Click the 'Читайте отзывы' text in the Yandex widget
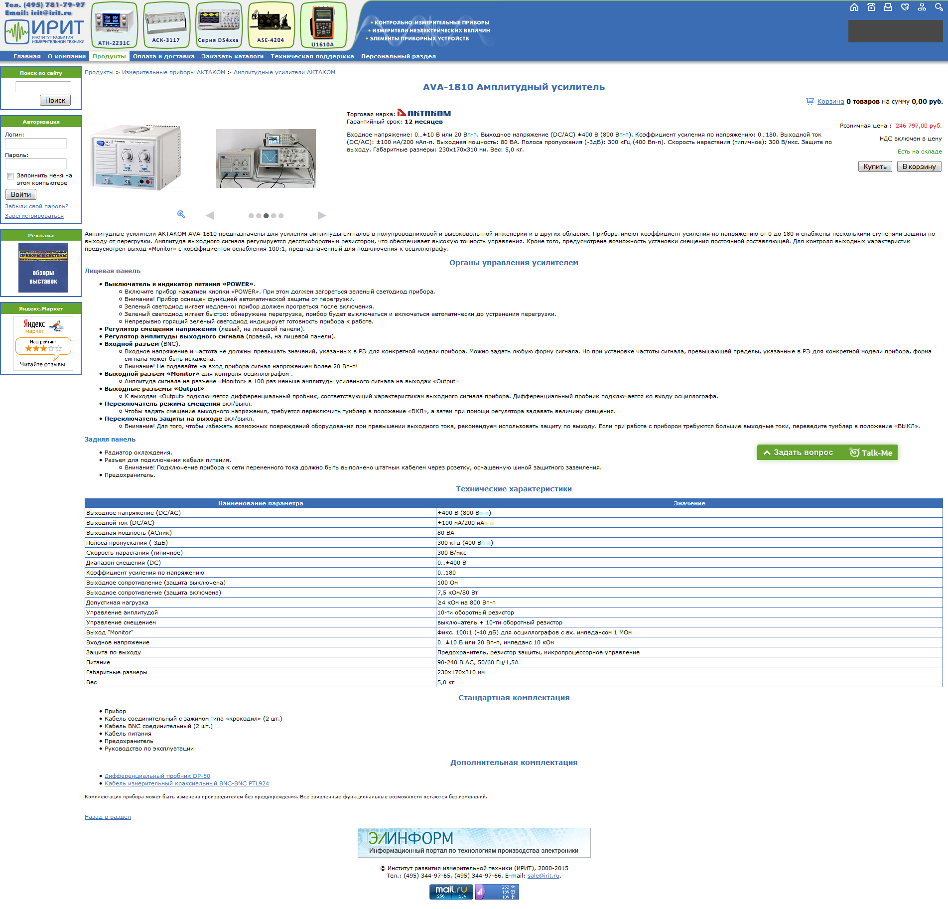 tap(42, 364)
